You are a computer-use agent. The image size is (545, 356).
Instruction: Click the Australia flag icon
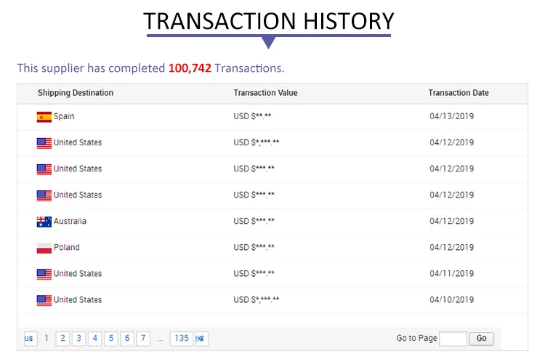click(x=44, y=222)
